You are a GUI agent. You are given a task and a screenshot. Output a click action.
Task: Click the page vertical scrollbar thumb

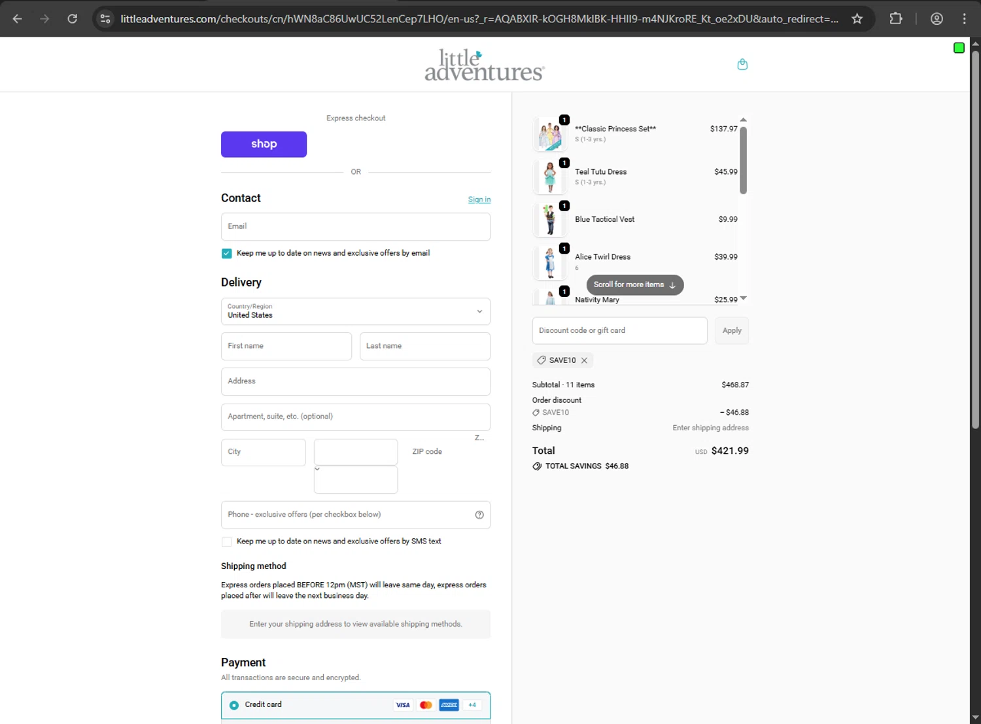(x=975, y=239)
